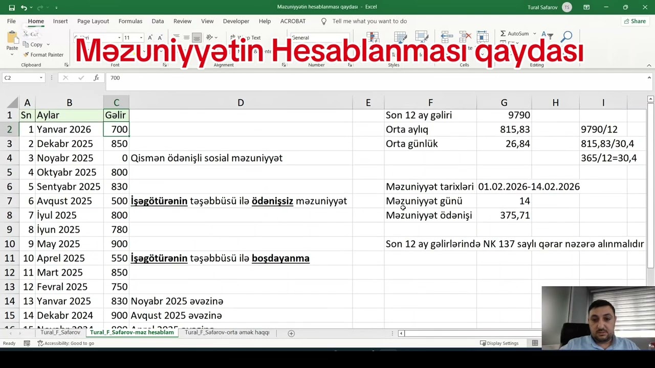The width and height of the screenshot is (655, 368).
Task: Customize the Quick Access Toolbar arrow
Action: [x=56, y=7]
